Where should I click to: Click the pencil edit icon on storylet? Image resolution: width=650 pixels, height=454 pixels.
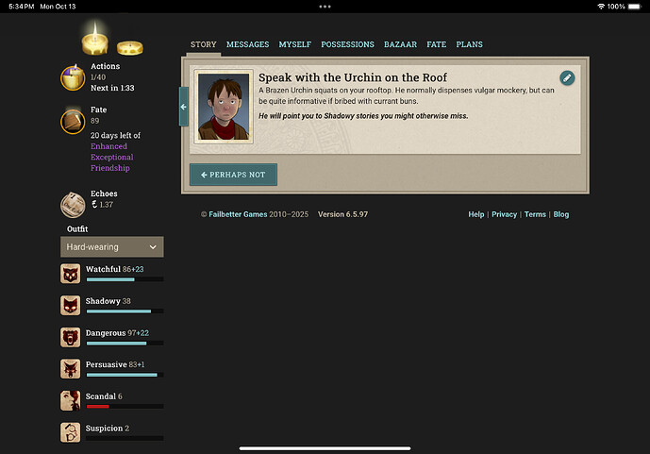point(567,77)
